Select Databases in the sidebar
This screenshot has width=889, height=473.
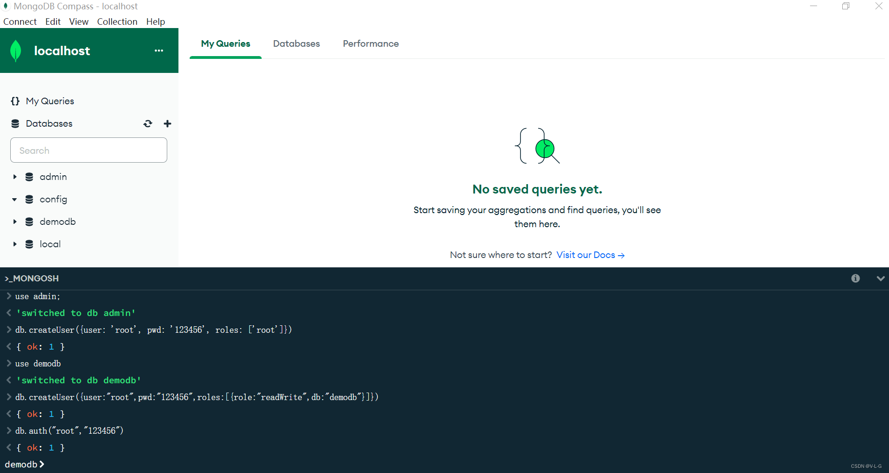[x=49, y=123]
